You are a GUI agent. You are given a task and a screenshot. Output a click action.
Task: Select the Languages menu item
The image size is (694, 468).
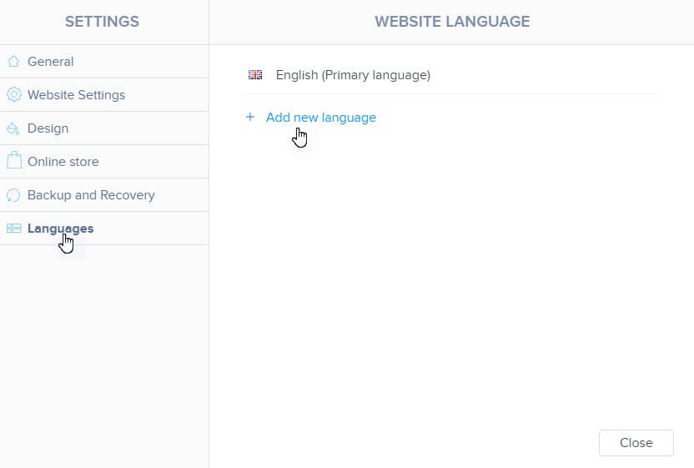point(60,229)
